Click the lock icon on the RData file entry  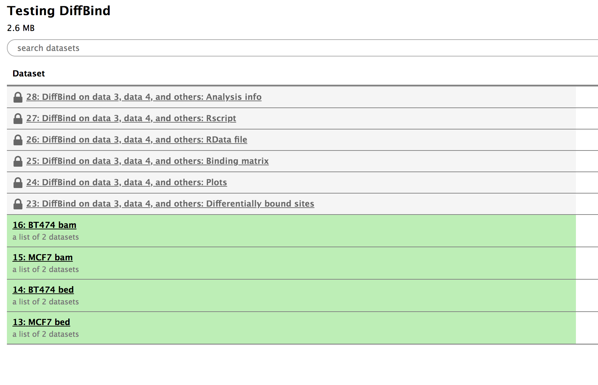[x=18, y=140]
